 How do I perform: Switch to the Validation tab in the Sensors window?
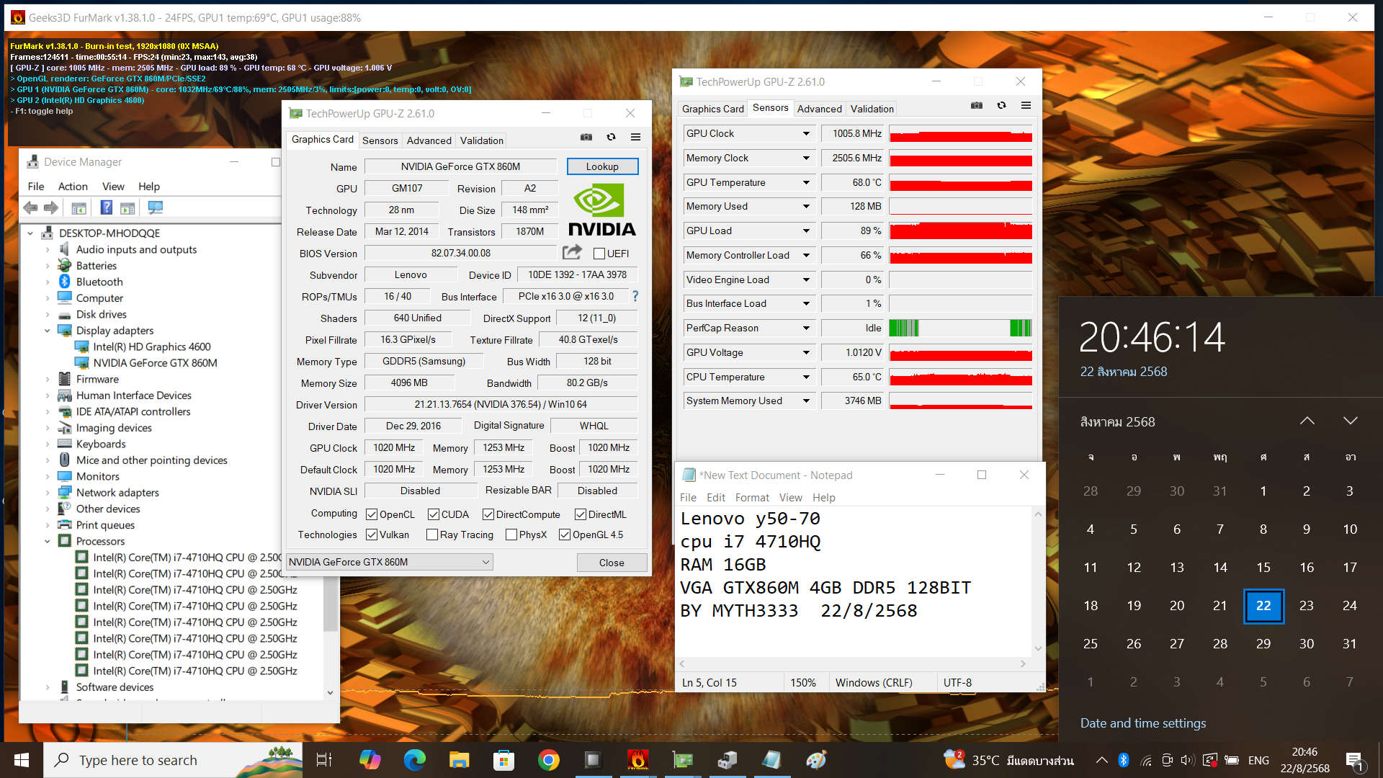point(872,109)
